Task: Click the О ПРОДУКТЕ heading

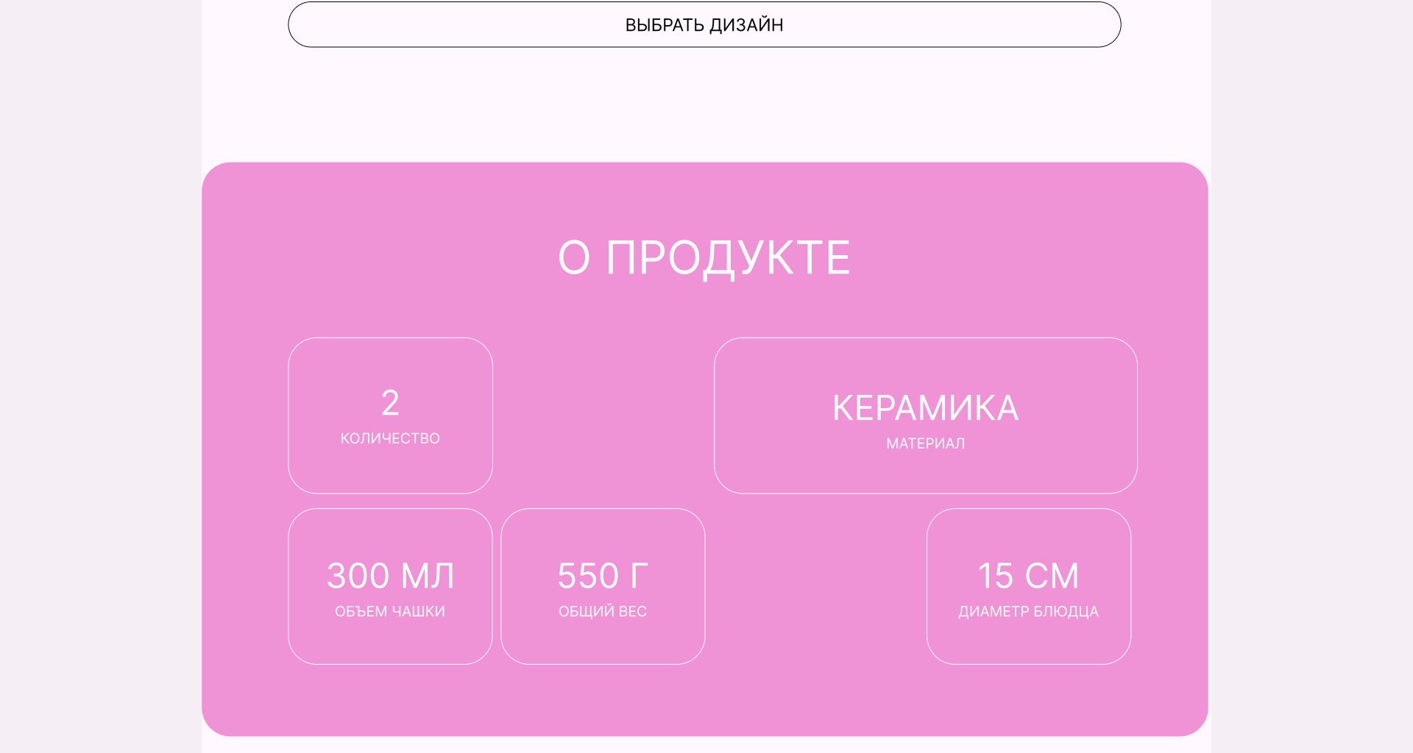Action: (704, 258)
